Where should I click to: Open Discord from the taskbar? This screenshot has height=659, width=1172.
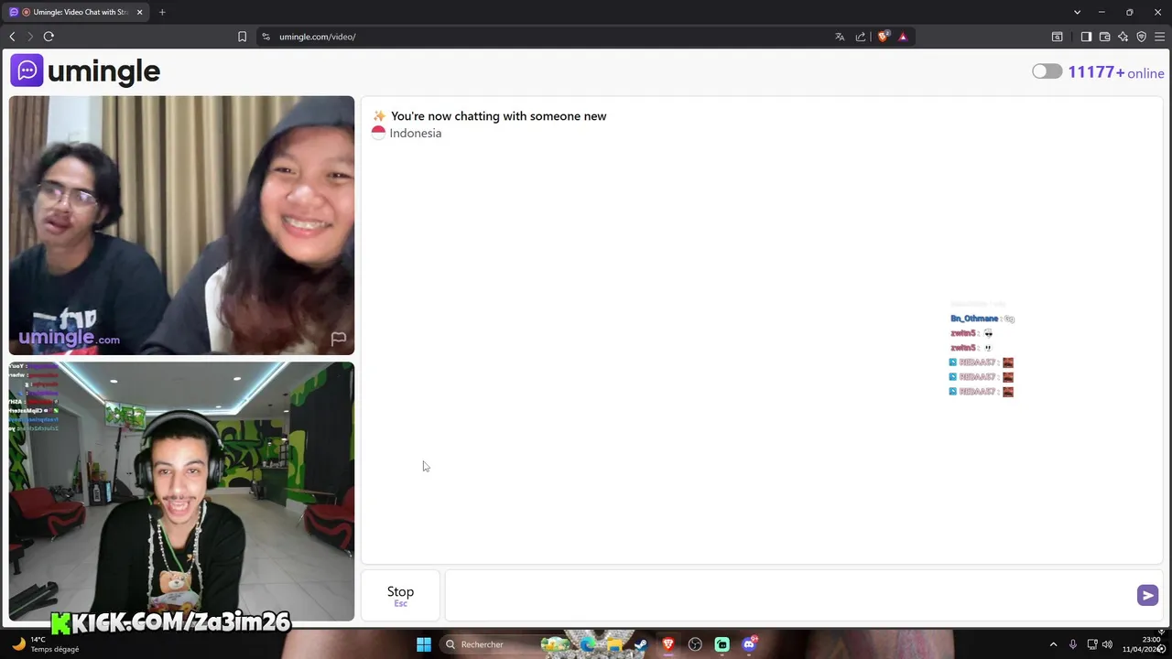[749, 644]
